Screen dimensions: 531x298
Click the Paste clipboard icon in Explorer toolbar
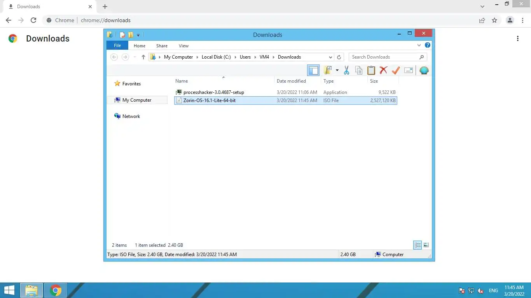click(371, 70)
